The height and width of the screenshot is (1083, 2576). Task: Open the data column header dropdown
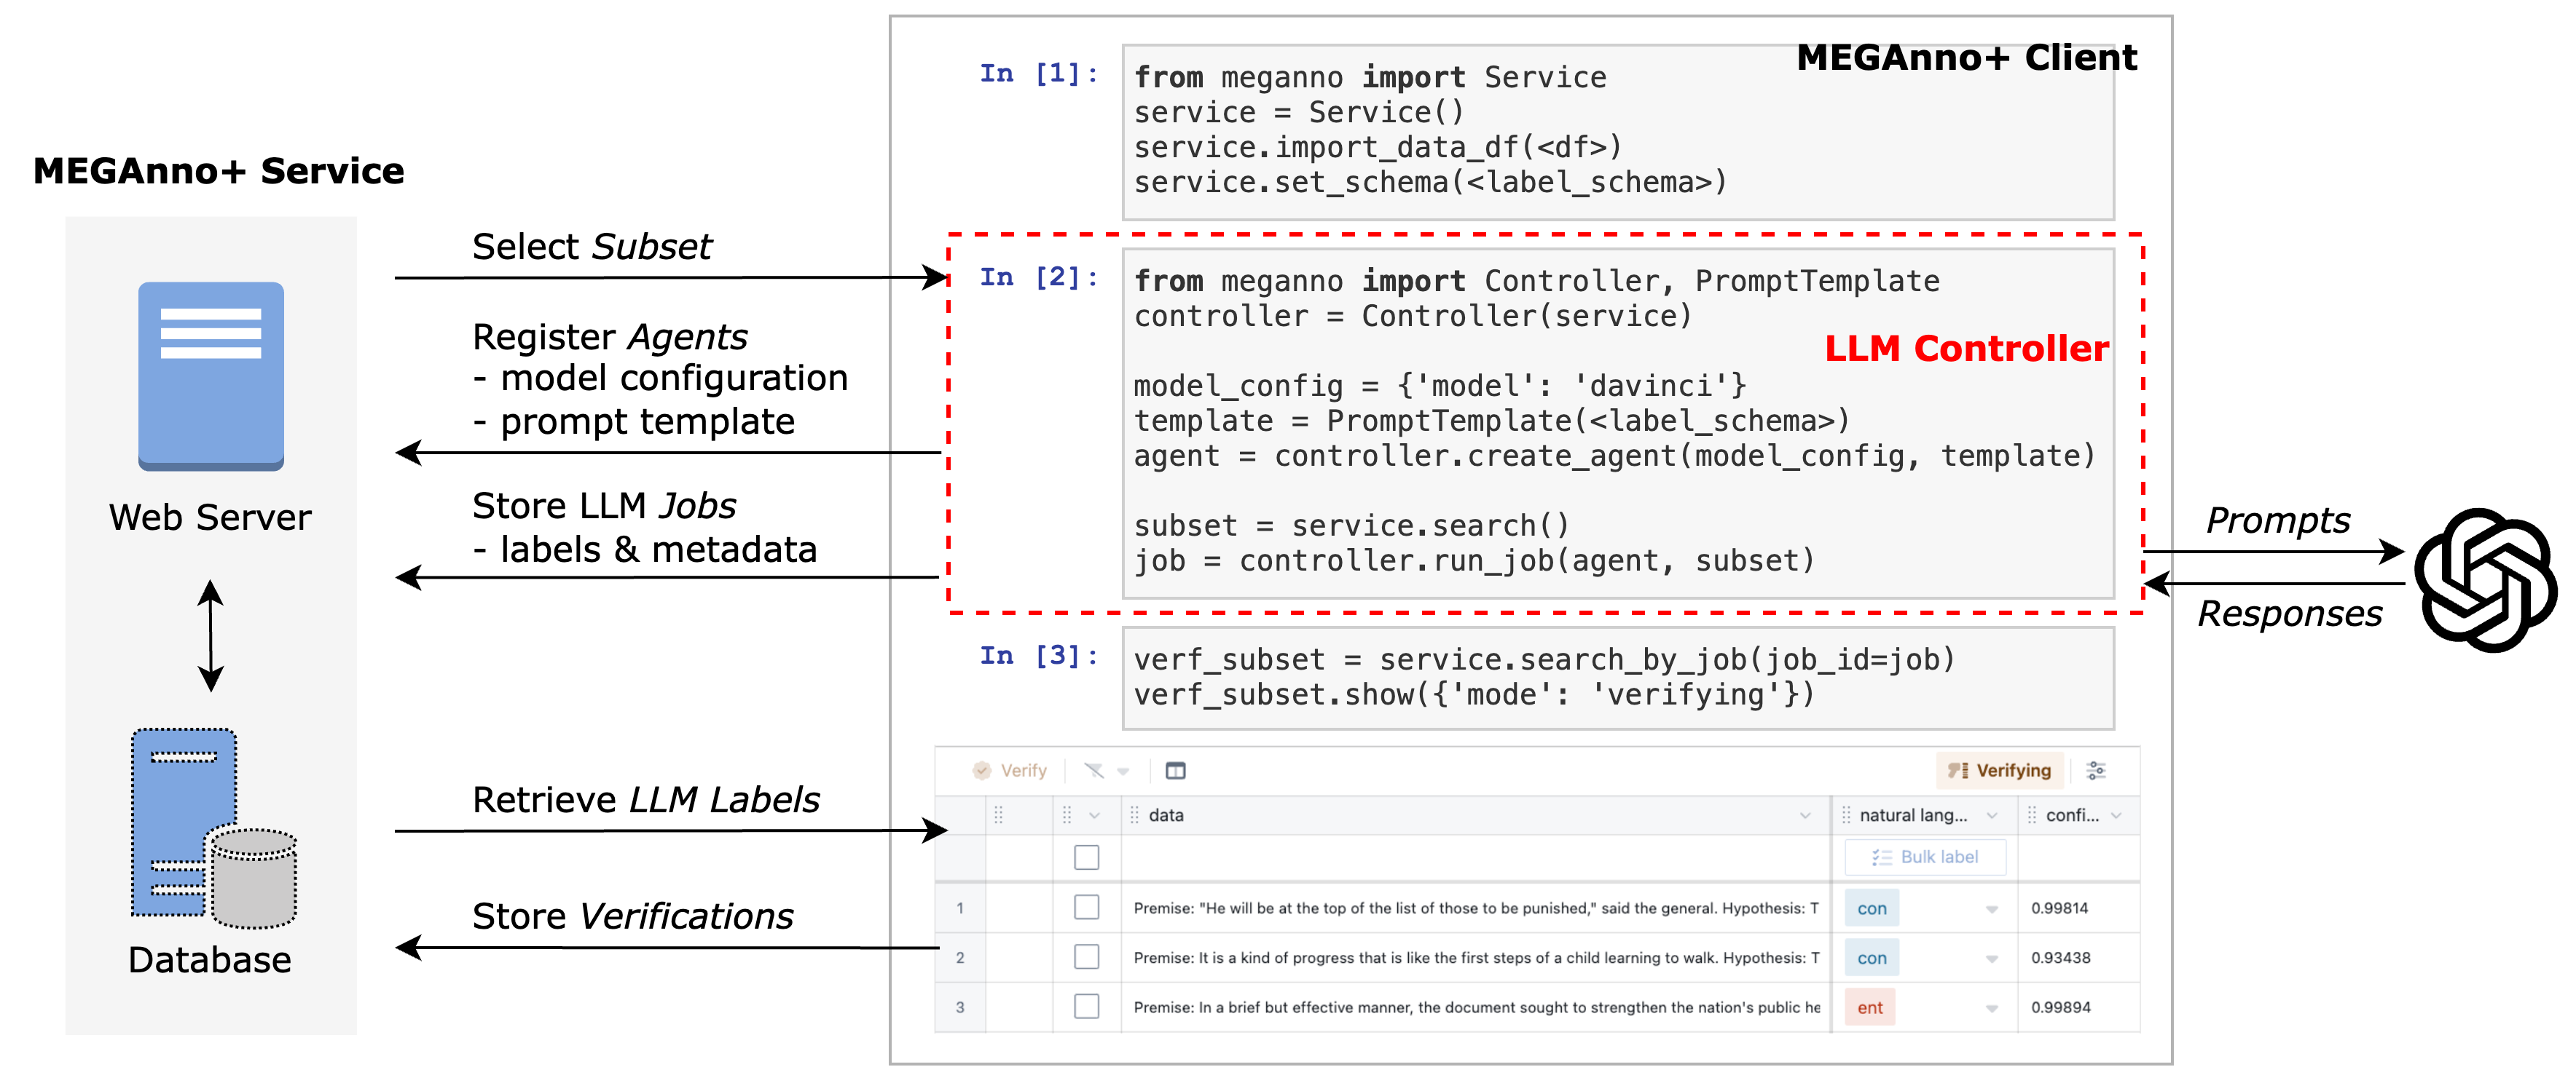tap(1805, 815)
